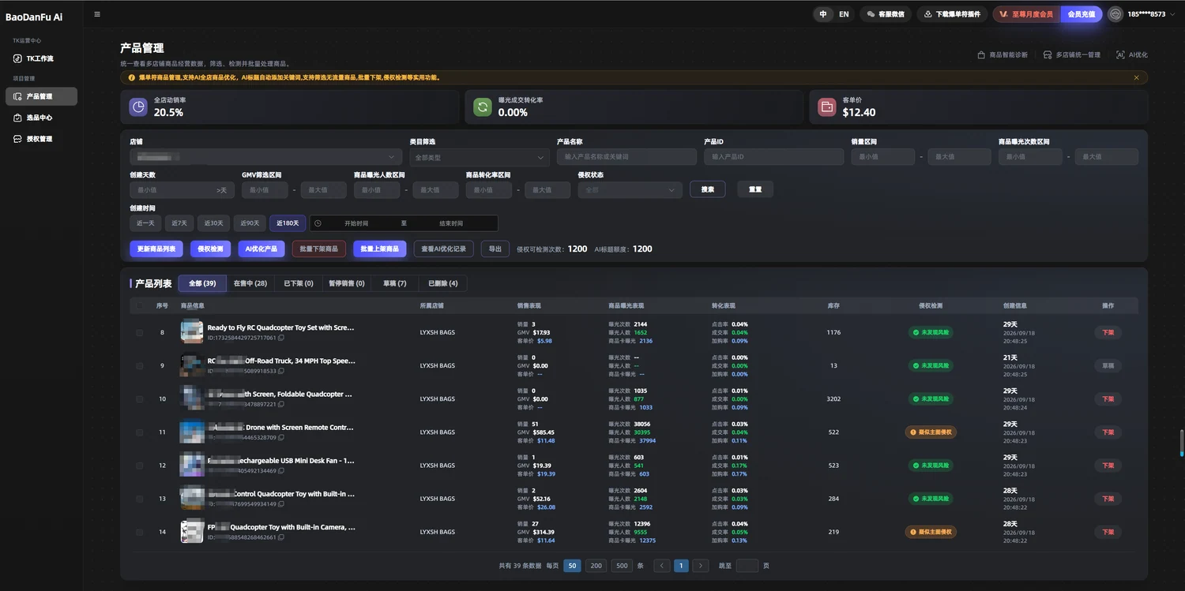Open the 店铺 store dropdown
Image resolution: width=1185 pixels, height=591 pixels.
coord(265,157)
